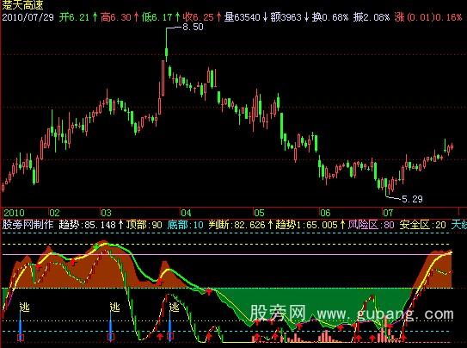Click the high price 高6.30
The width and height of the screenshot is (467, 348).
click(116, 17)
